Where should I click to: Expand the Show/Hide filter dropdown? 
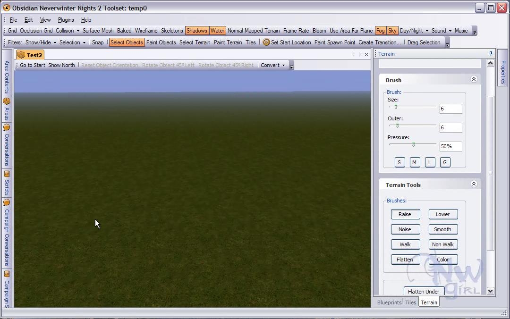coord(41,42)
